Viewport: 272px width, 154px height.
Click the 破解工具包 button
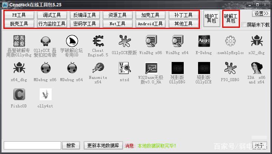[231, 19]
